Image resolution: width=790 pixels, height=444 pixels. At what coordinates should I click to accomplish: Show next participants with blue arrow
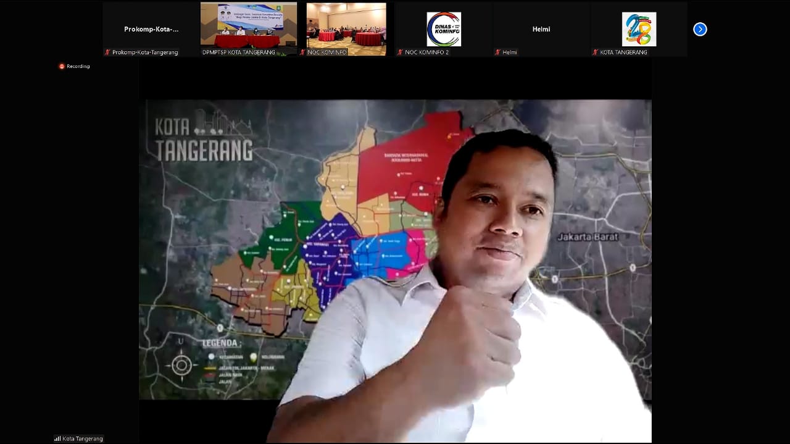700,29
